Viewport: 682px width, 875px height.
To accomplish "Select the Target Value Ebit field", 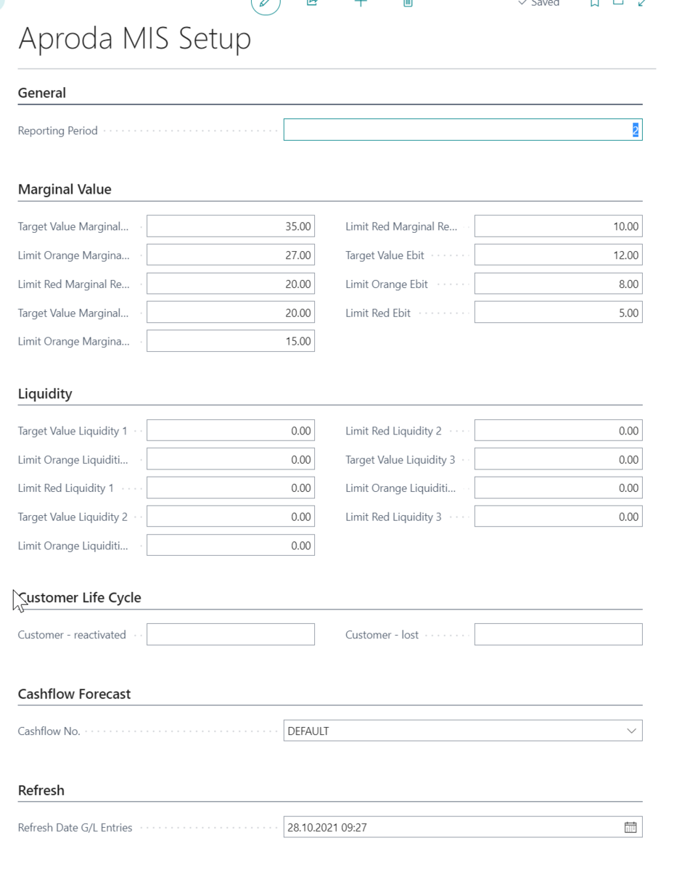I will point(558,255).
